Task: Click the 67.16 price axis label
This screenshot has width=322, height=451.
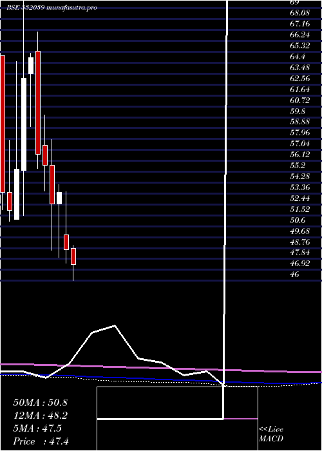Action: pos(300,24)
